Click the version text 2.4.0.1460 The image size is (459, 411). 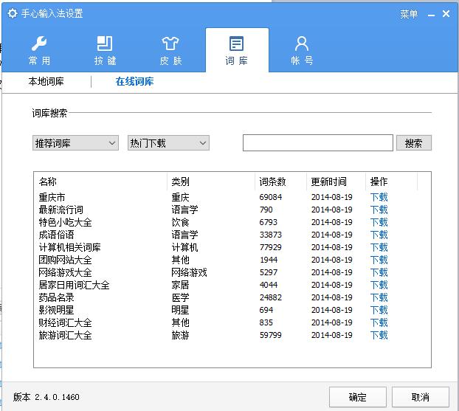coord(57,397)
